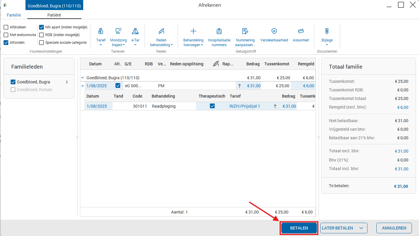The height and width of the screenshot is (236, 419).
Task: Open Verzekerbaarheid shield icon
Action: [274, 31]
